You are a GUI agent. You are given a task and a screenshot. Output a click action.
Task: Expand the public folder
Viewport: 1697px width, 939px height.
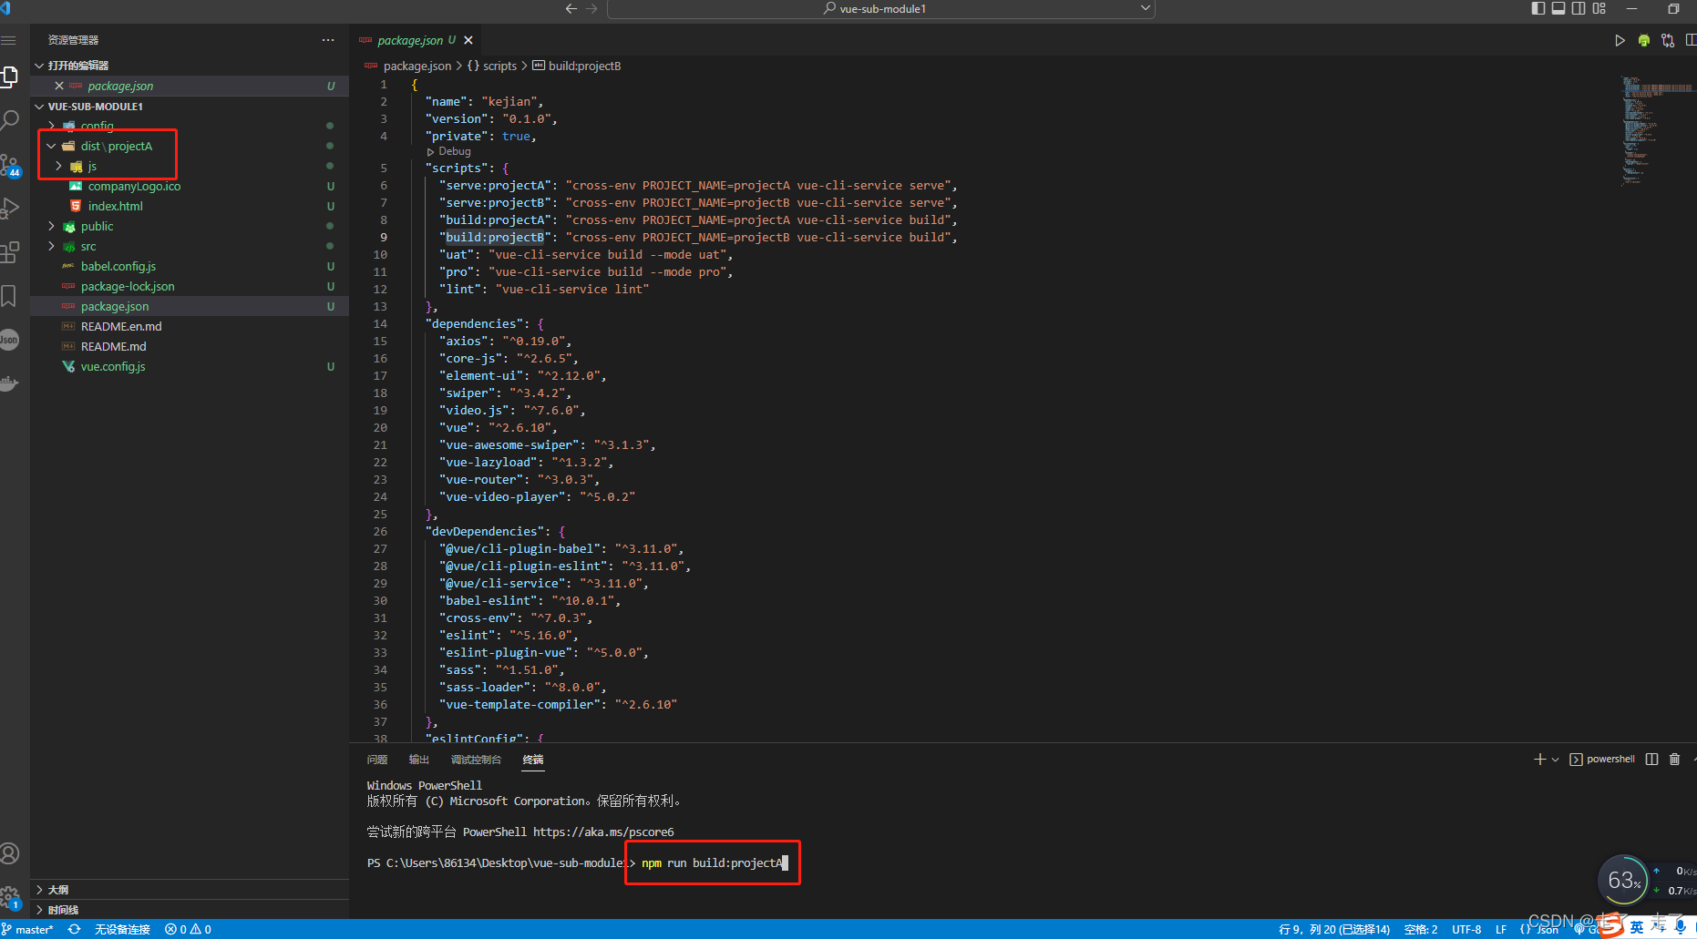pyautogui.click(x=51, y=226)
